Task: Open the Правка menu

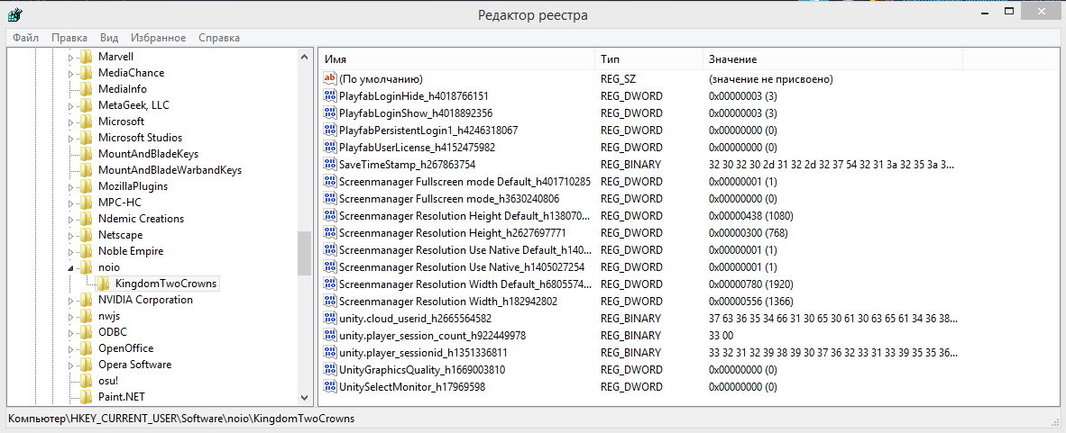Action: tap(69, 38)
